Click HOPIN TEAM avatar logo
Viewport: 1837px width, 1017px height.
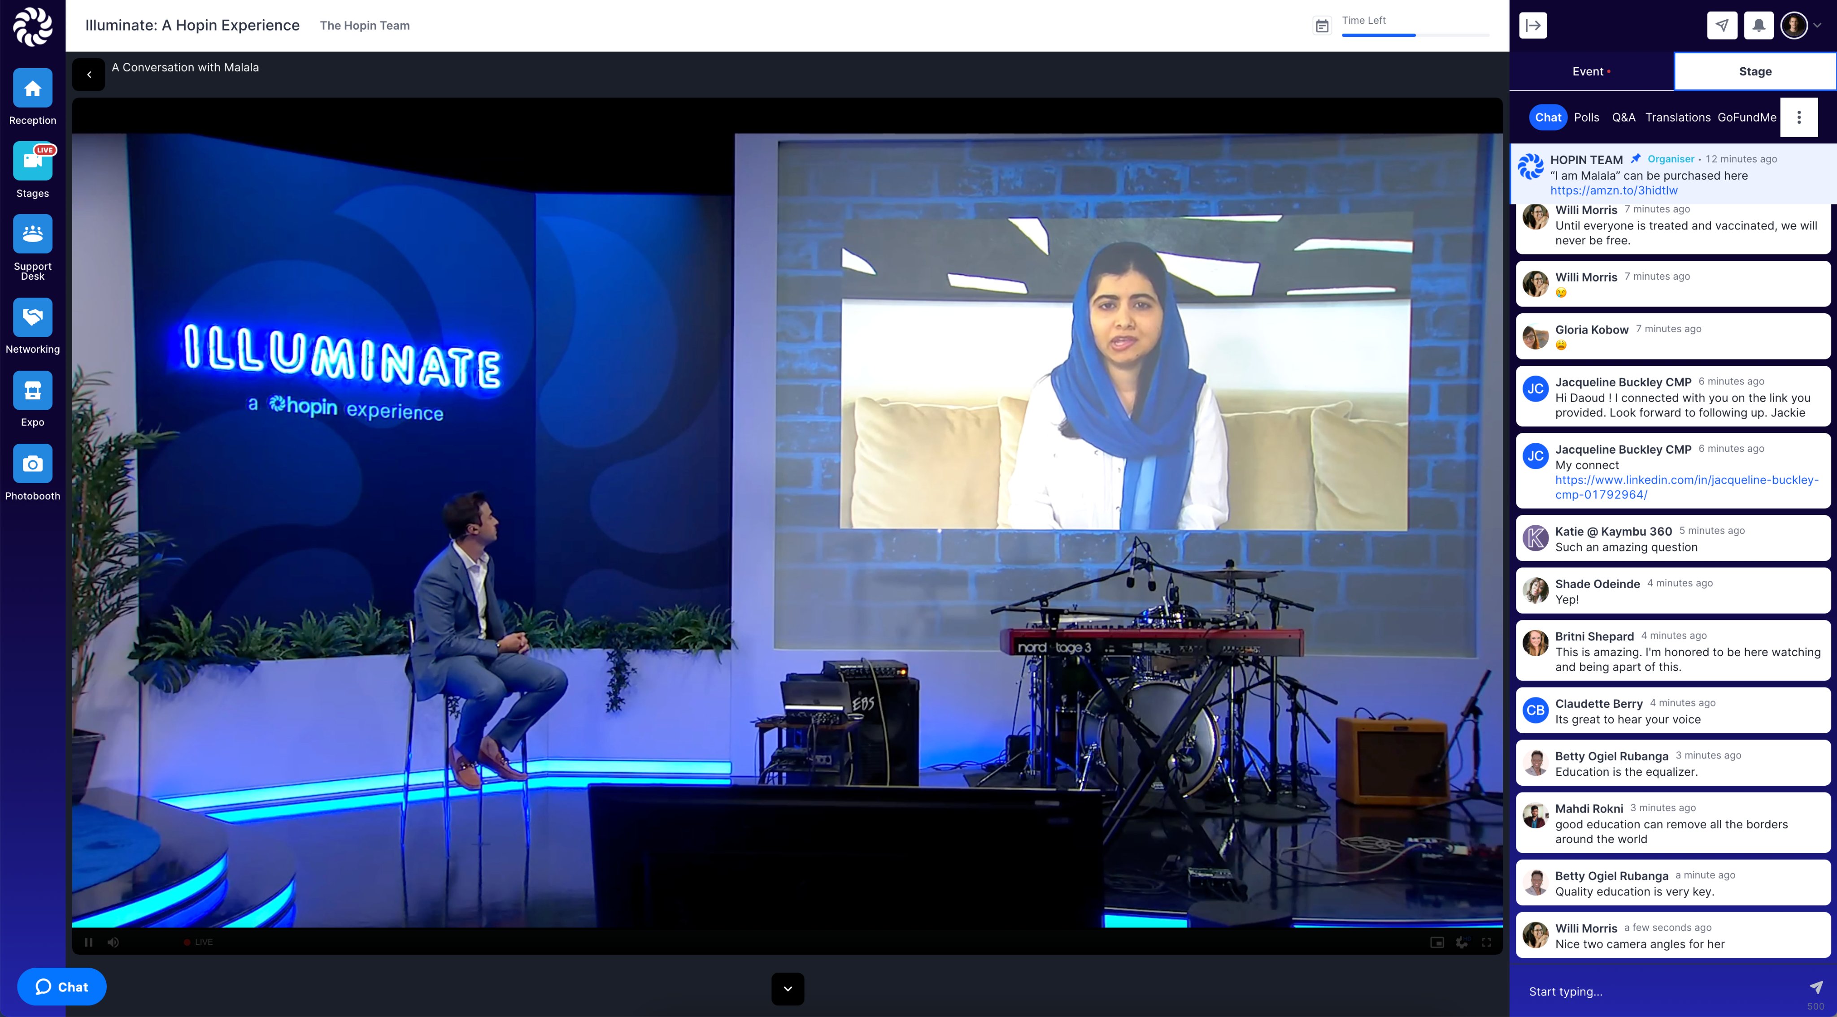[1530, 166]
